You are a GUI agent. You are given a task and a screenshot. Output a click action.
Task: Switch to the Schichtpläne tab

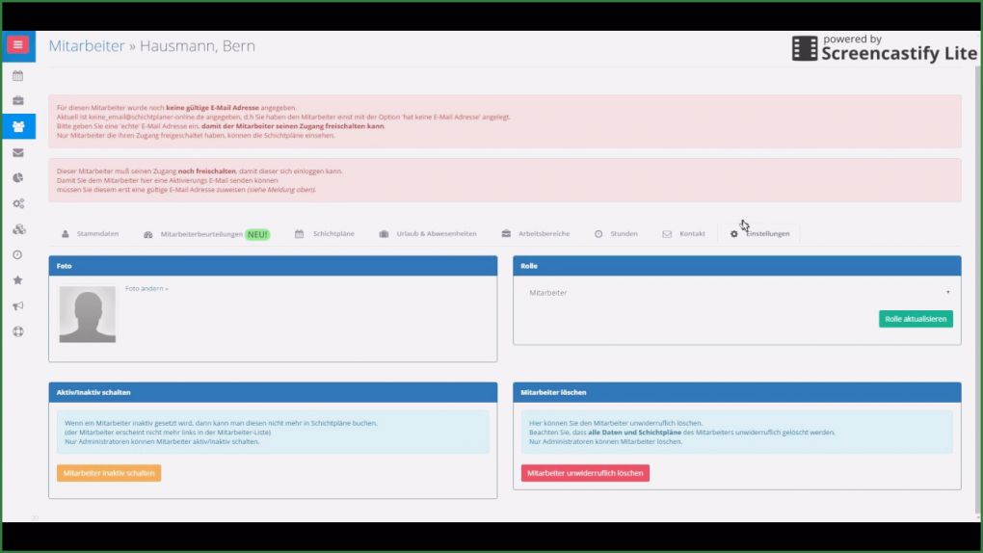pyautogui.click(x=325, y=234)
